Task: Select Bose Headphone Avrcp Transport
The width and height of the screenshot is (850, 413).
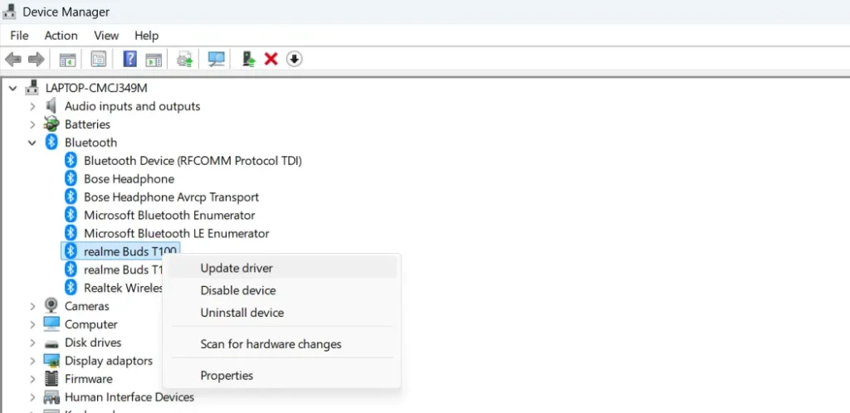Action: click(x=171, y=197)
